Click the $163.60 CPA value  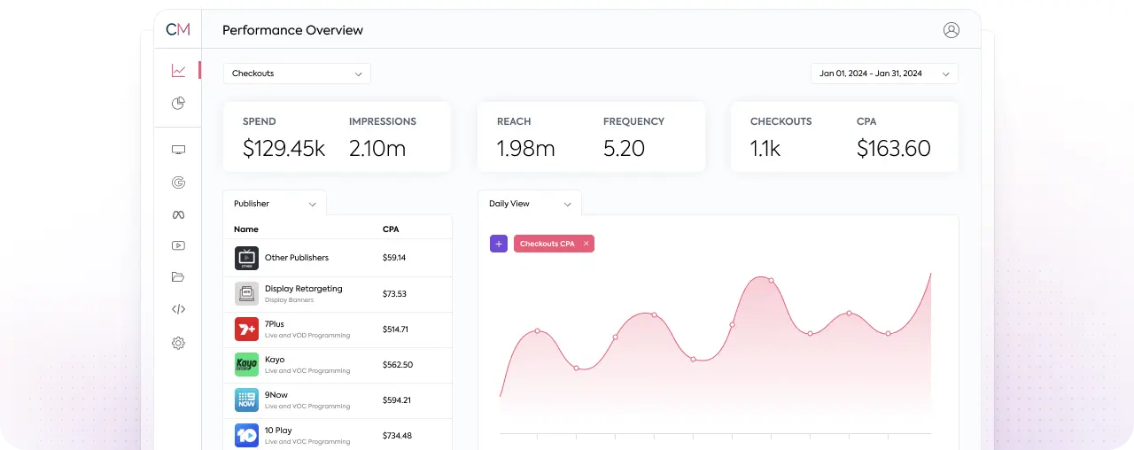tap(894, 149)
